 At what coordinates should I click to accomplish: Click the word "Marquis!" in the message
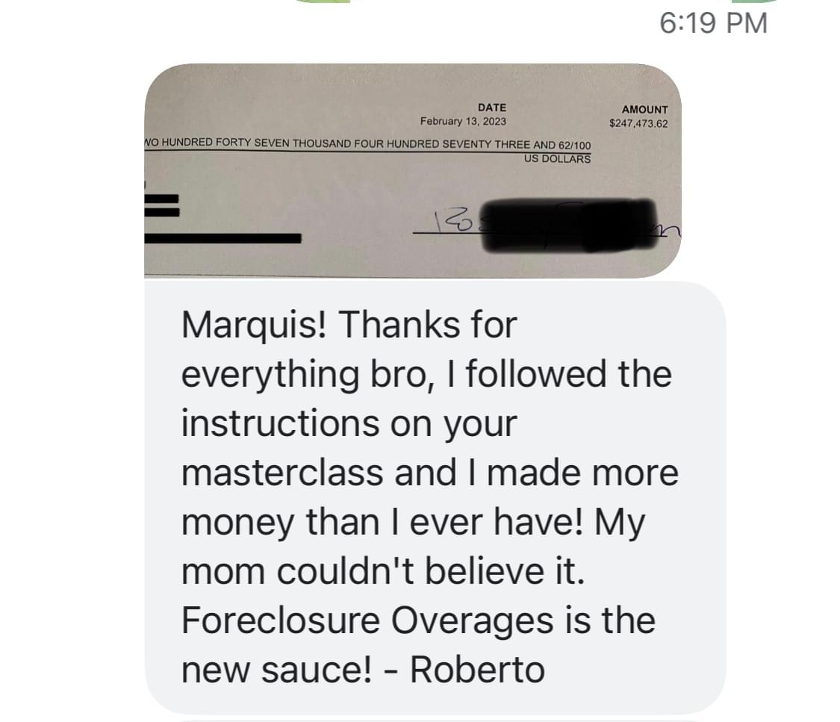pyautogui.click(x=254, y=325)
